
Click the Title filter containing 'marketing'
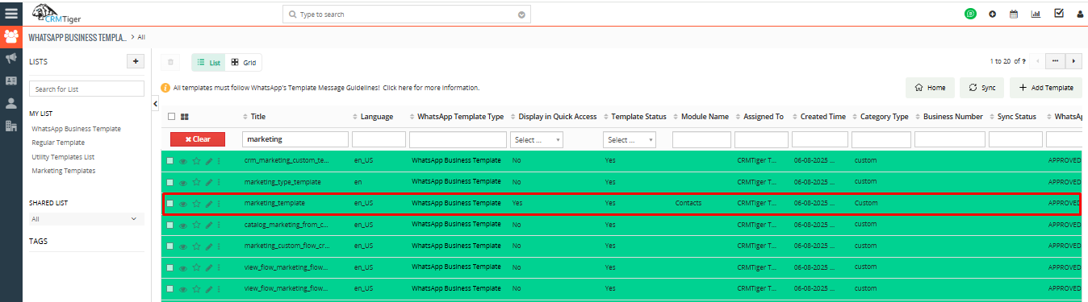295,139
